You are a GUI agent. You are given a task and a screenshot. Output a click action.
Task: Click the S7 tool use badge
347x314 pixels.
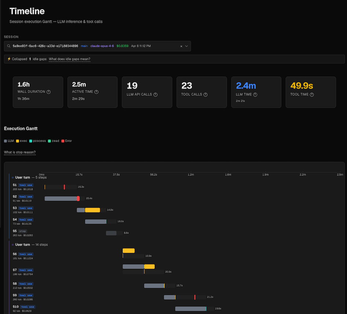[26, 270]
